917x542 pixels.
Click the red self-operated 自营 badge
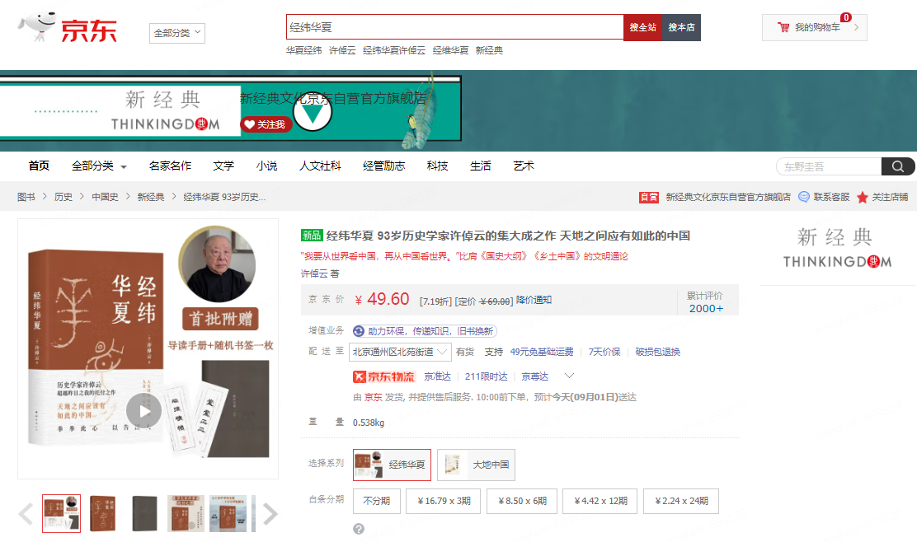tap(648, 198)
